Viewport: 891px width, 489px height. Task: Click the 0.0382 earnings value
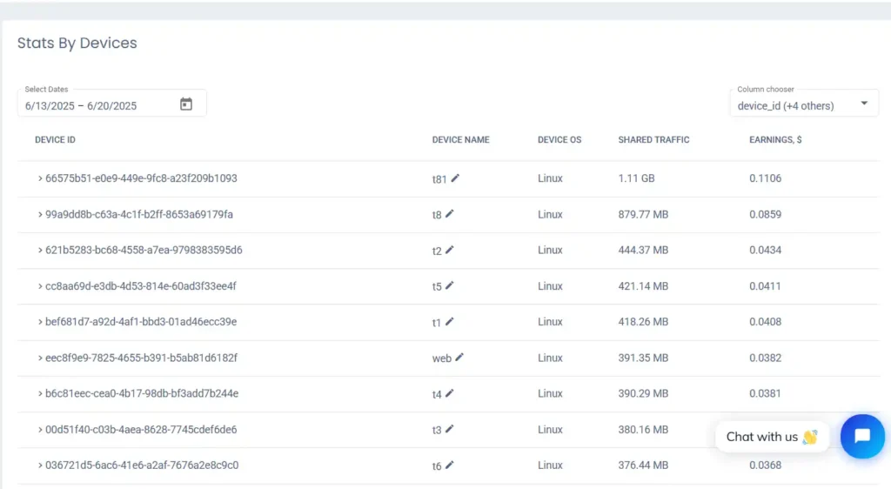pos(765,358)
